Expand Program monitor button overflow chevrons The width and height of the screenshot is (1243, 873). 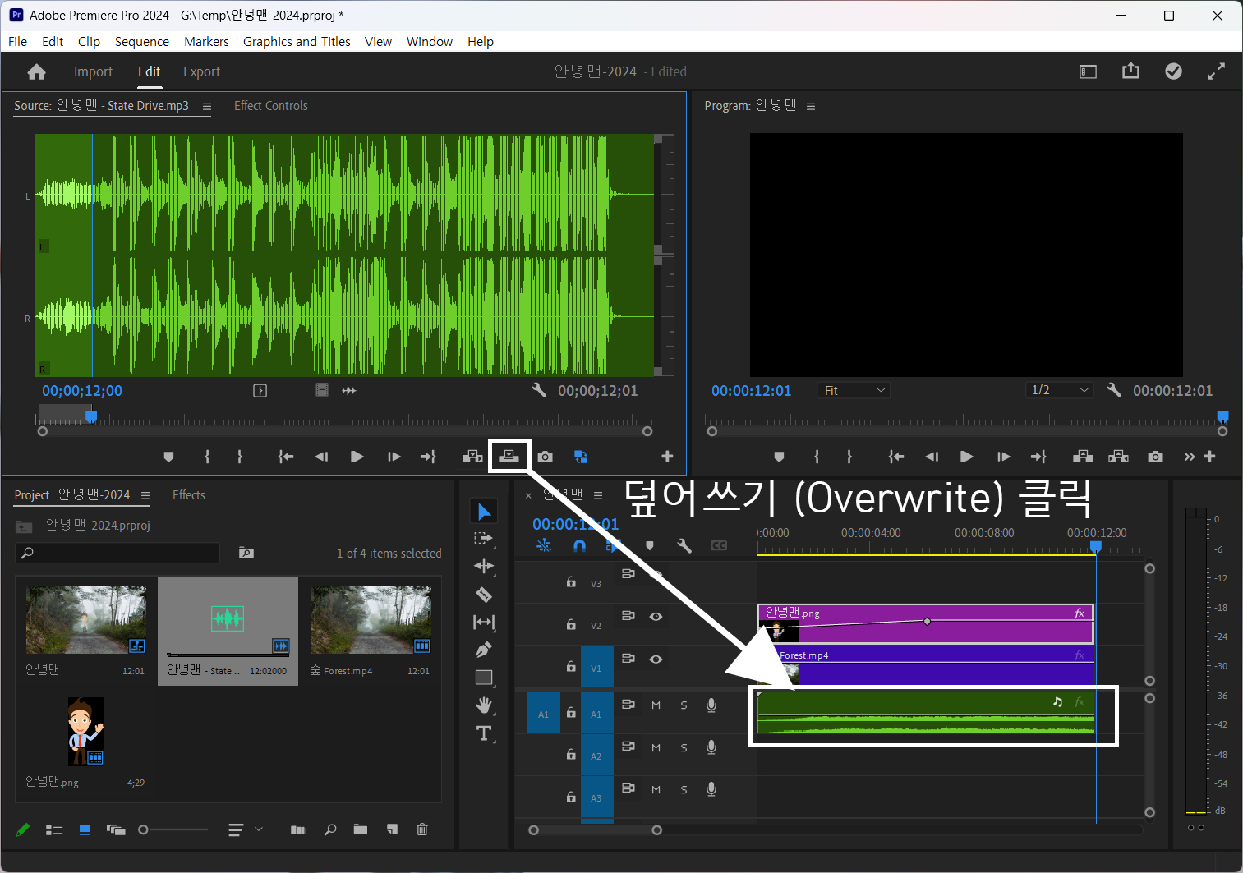tap(1190, 457)
